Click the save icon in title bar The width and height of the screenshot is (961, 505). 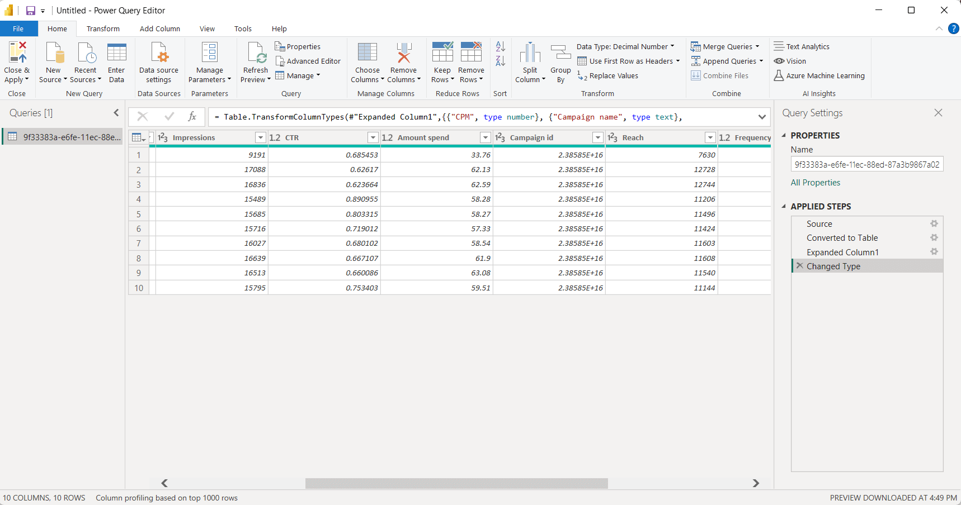(31, 11)
